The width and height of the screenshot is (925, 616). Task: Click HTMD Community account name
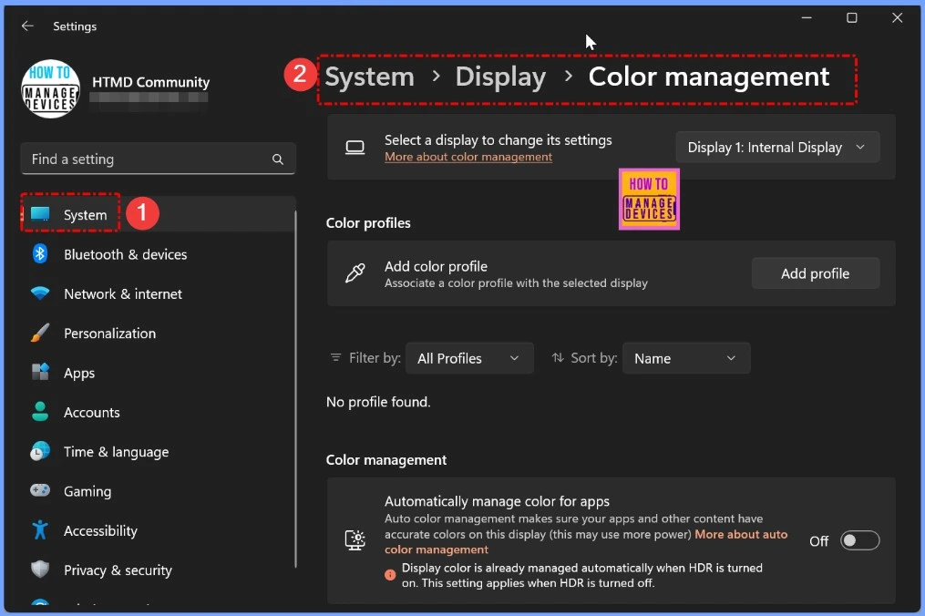coord(151,82)
